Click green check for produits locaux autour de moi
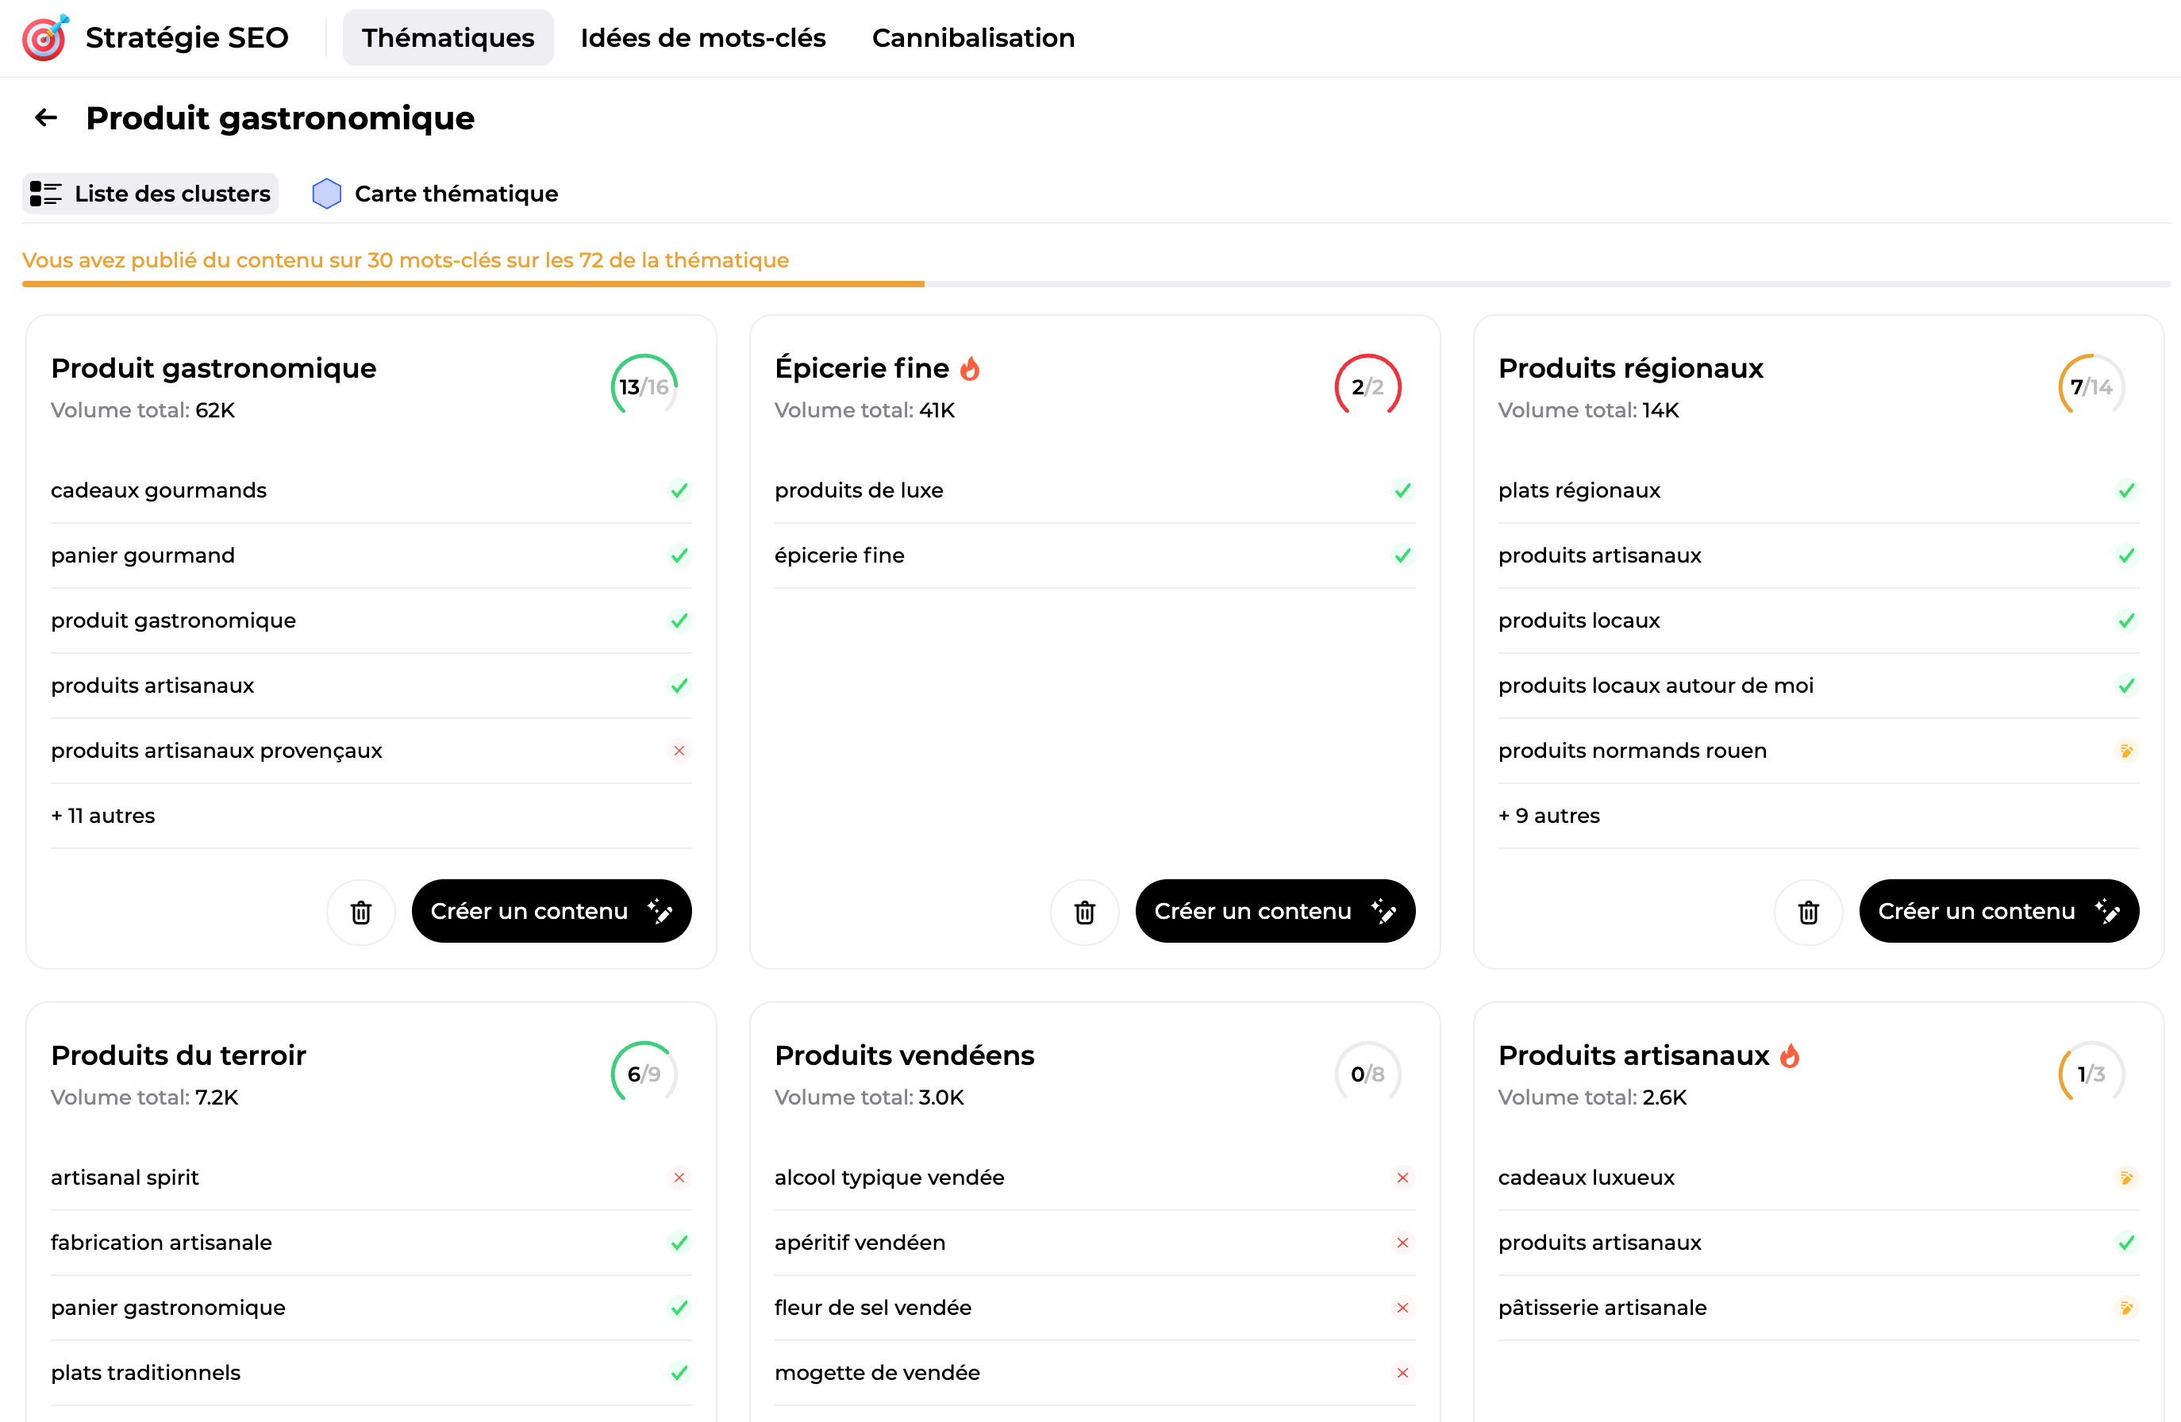 pos(2126,686)
